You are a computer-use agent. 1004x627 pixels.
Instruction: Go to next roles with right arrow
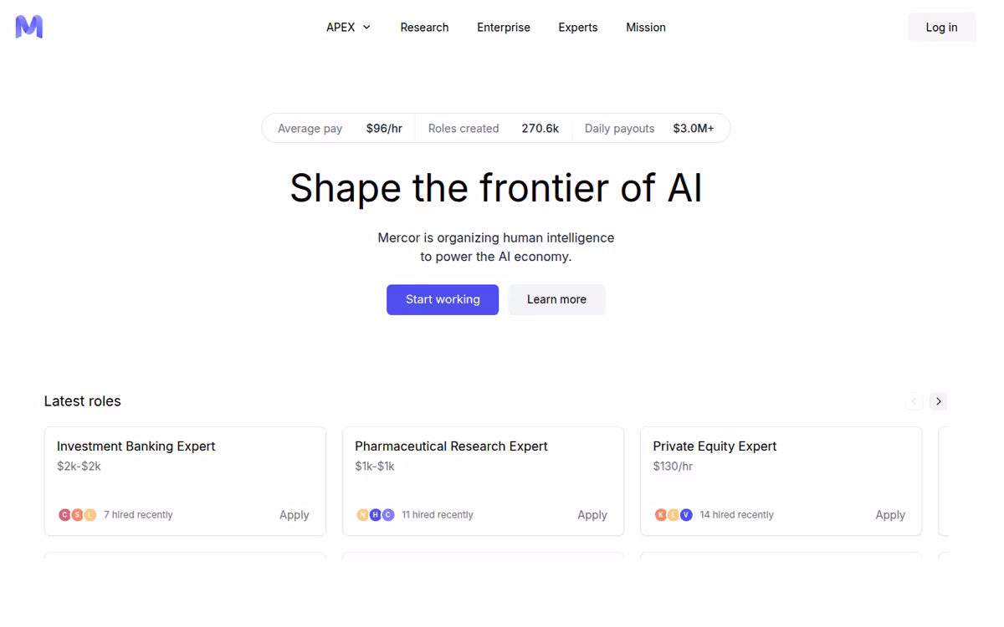click(x=939, y=401)
